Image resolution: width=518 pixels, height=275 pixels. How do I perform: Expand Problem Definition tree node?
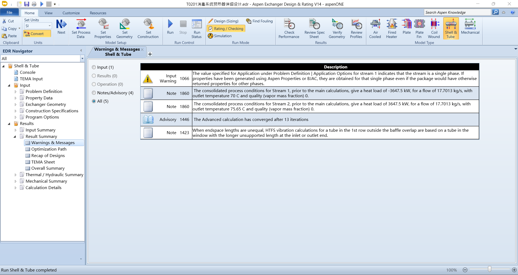(x=15, y=92)
